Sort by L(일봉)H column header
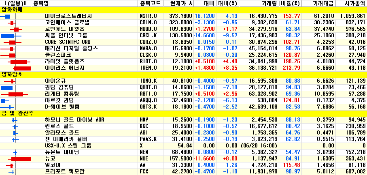This screenshot has height=175, width=367. tap(15, 3)
